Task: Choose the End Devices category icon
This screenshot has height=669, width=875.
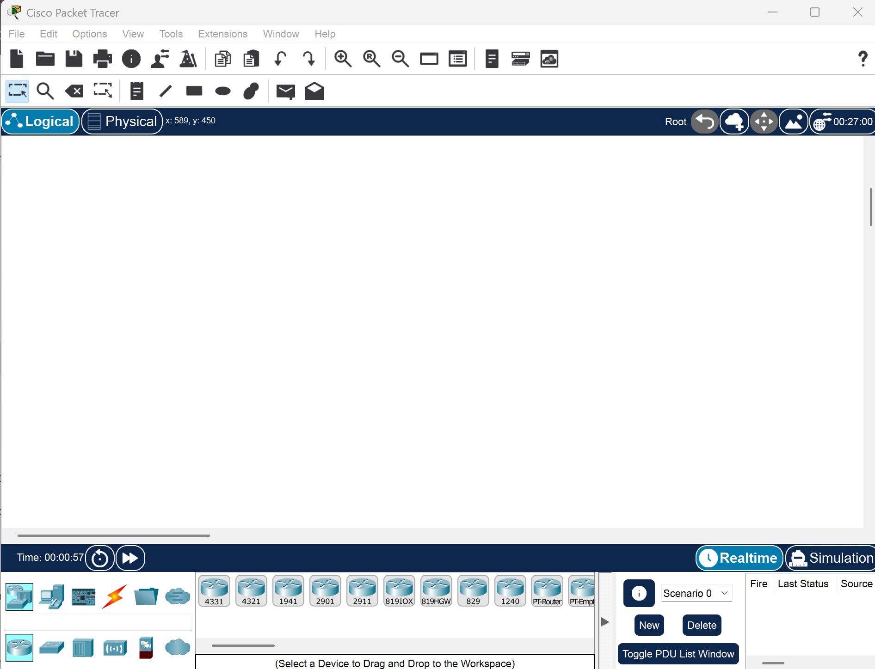Action: click(51, 596)
